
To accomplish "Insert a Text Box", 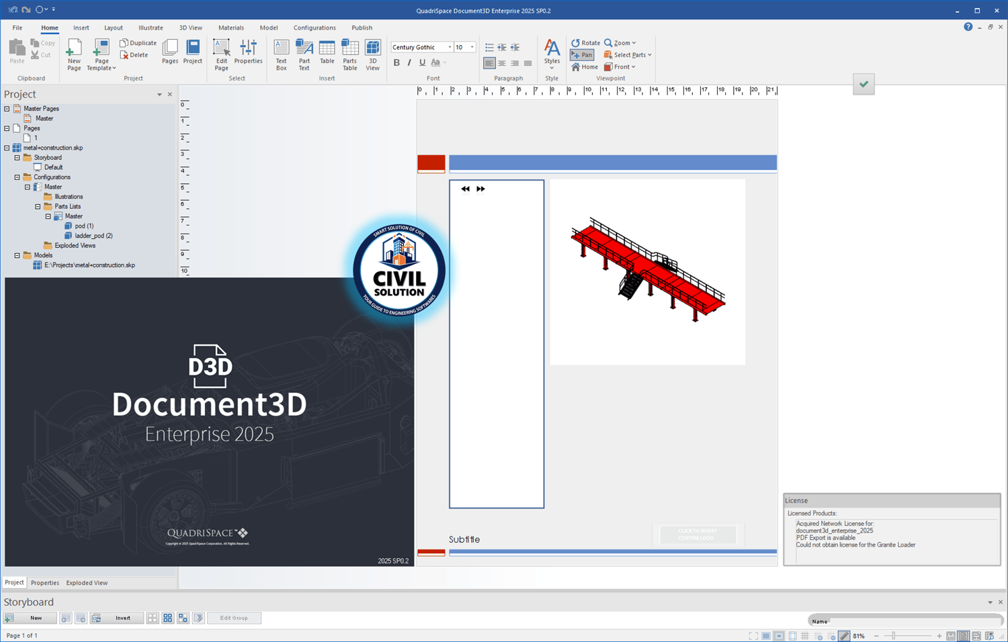I will [x=282, y=54].
